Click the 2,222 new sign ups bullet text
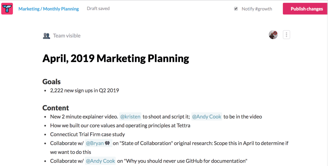The width and height of the screenshot is (328, 166). [84, 91]
